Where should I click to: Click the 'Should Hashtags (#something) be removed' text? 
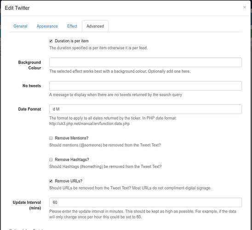(x=105, y=167)
